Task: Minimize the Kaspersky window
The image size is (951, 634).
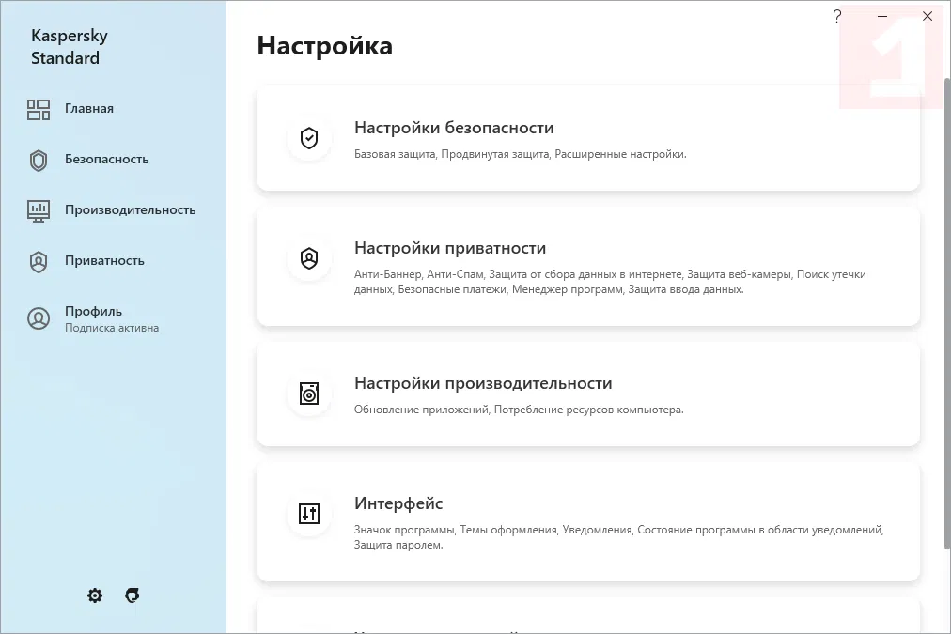Action: tap(882, 16)
